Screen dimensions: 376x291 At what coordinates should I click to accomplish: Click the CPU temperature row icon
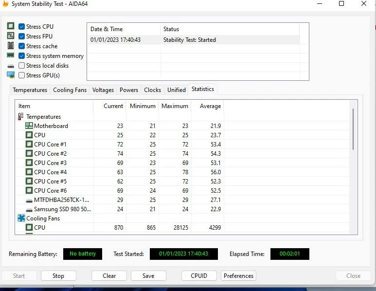29,135
